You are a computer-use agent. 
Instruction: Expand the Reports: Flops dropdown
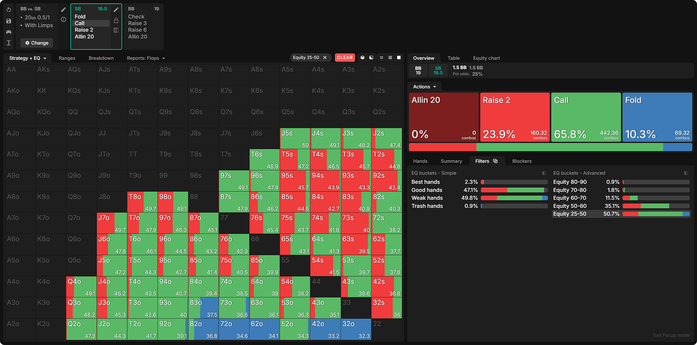tap(146, 58)
